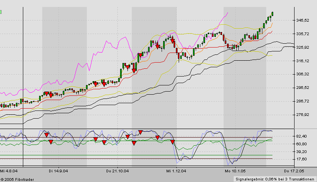Click the 'Do 21.10.04' date label

click(117, 170)
